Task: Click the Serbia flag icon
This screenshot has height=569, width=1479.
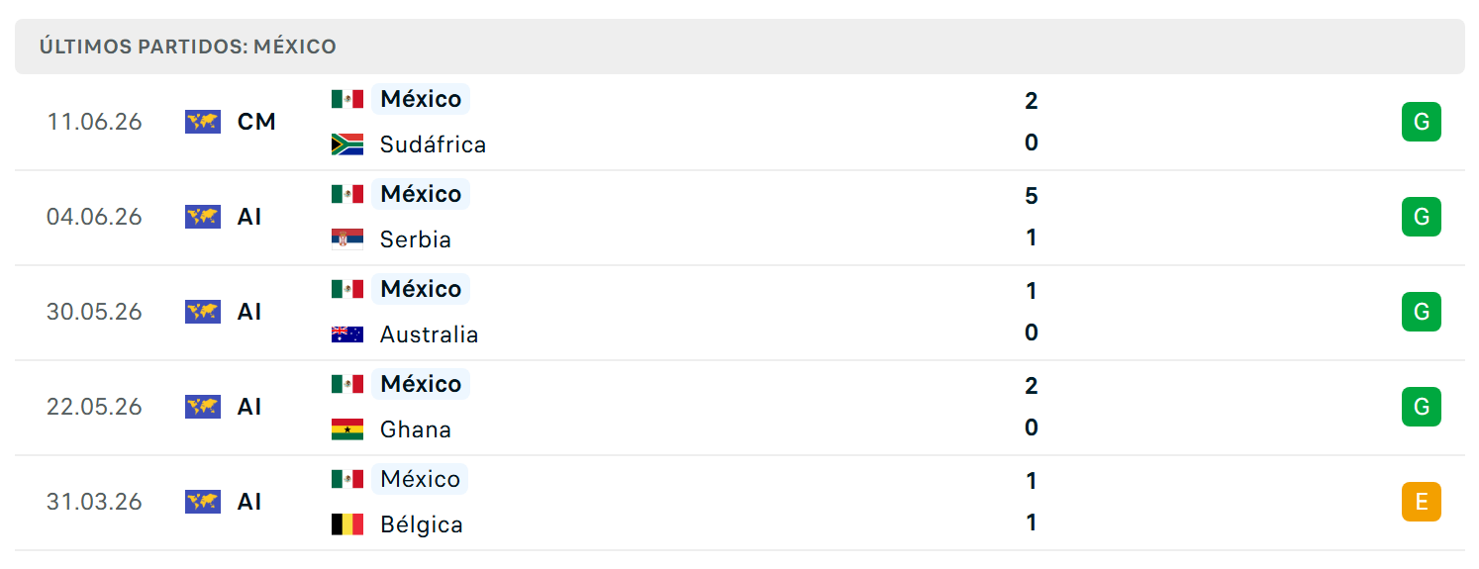Action: click(347, 239)
